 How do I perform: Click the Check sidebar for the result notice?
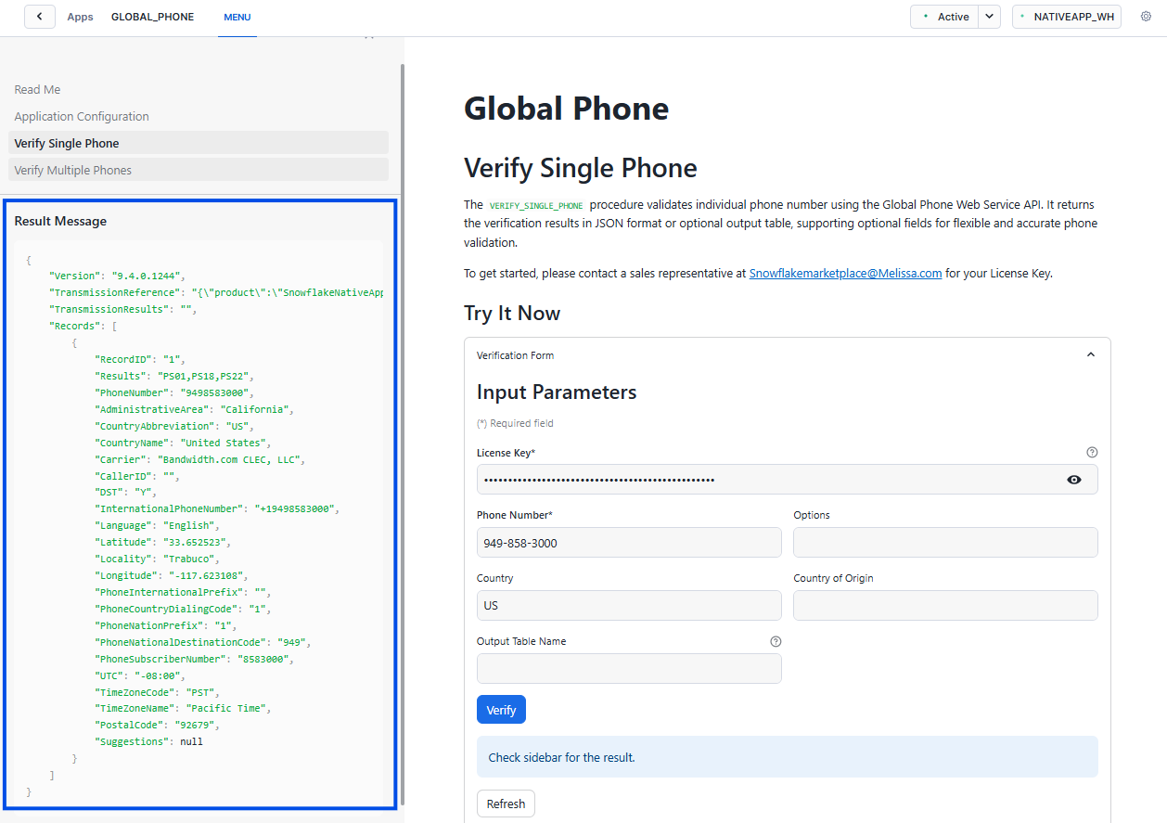click(x=787, y=757)
